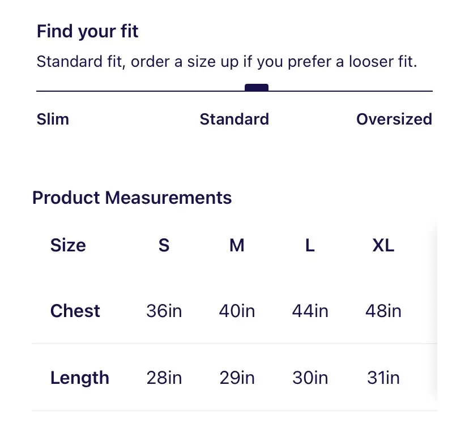Select the M size column header
This screenshot has height=445, width=469.
(x=237, y=245)
